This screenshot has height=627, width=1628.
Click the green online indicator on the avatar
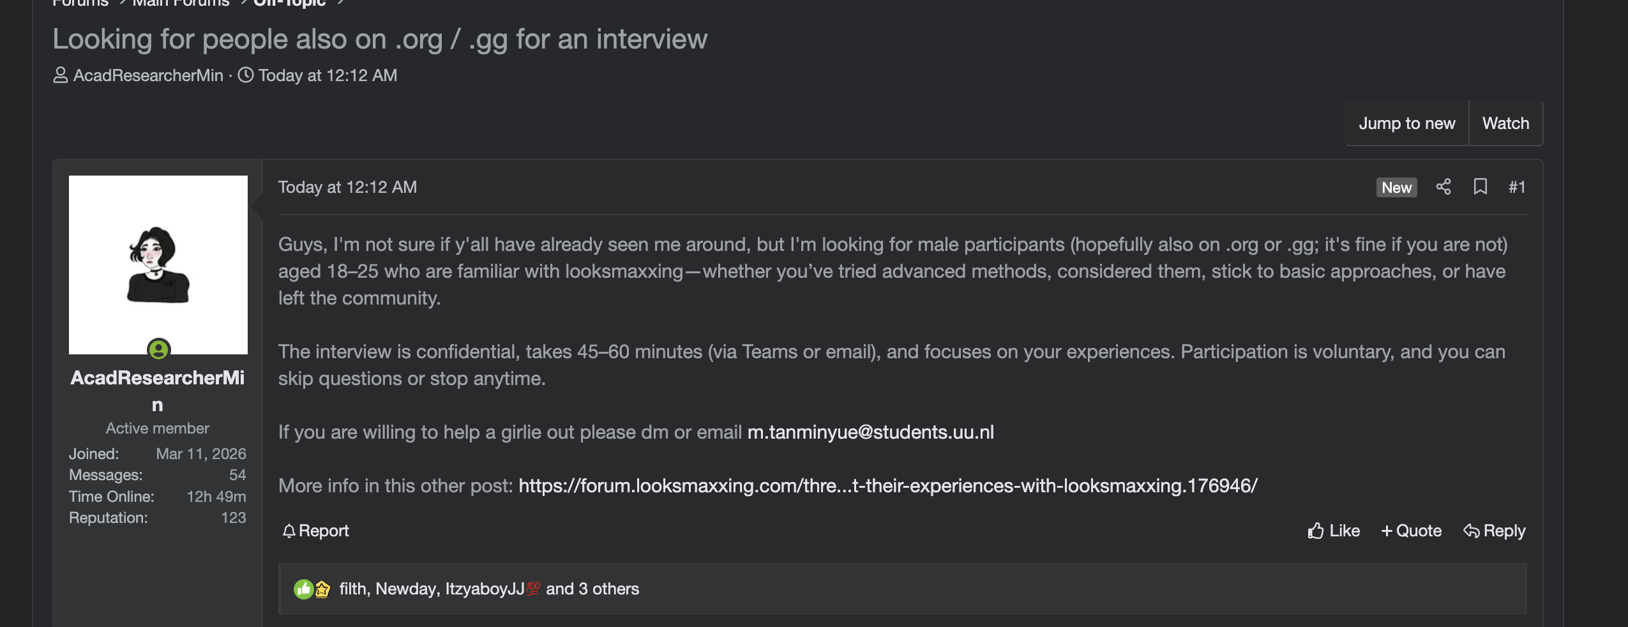pos(158,350)
